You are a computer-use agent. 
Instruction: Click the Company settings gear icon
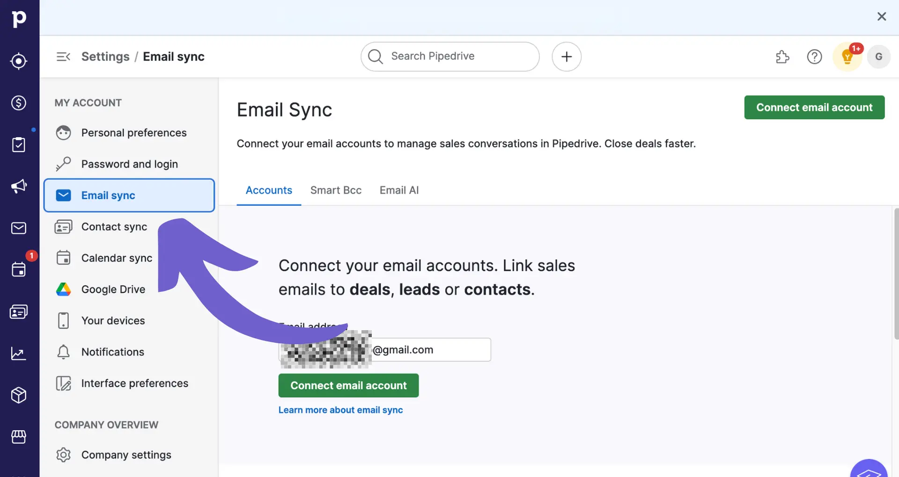point(63,455)
